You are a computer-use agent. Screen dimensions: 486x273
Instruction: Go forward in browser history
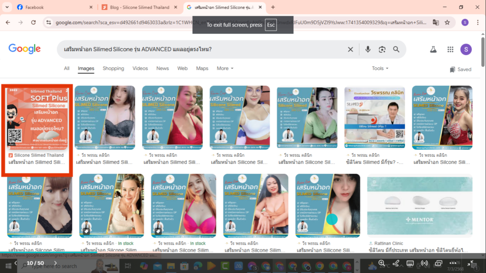coord(20,22)
